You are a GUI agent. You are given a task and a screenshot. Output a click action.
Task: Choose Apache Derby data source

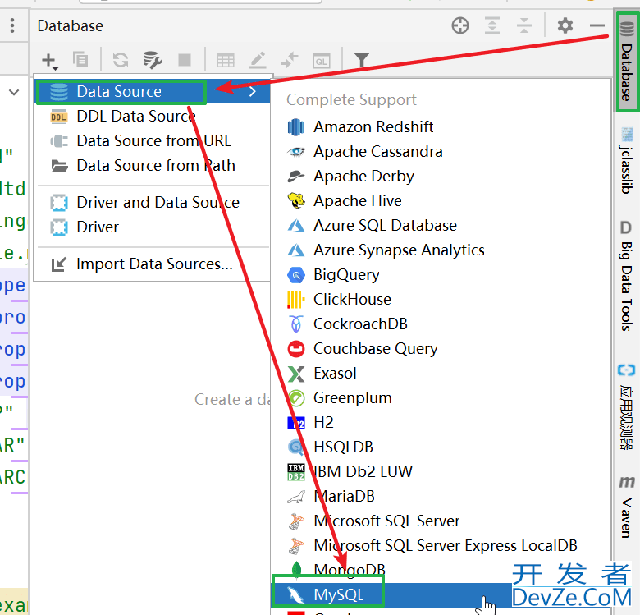(441, 176)
